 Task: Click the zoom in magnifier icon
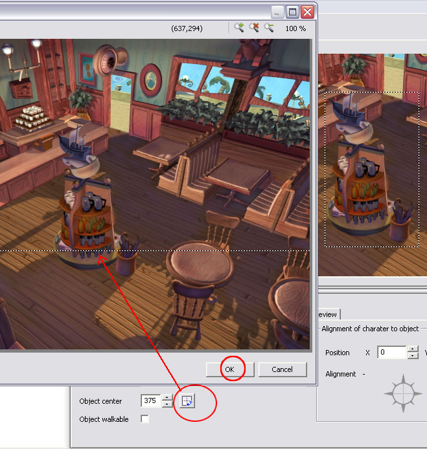pos(239,28)
